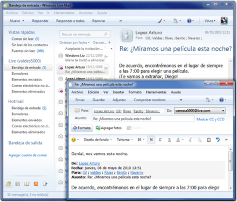This screenshot has width=237, height=202.
Task: Click the Buscar un mensaje search field
Action: (x=85, y=34)
